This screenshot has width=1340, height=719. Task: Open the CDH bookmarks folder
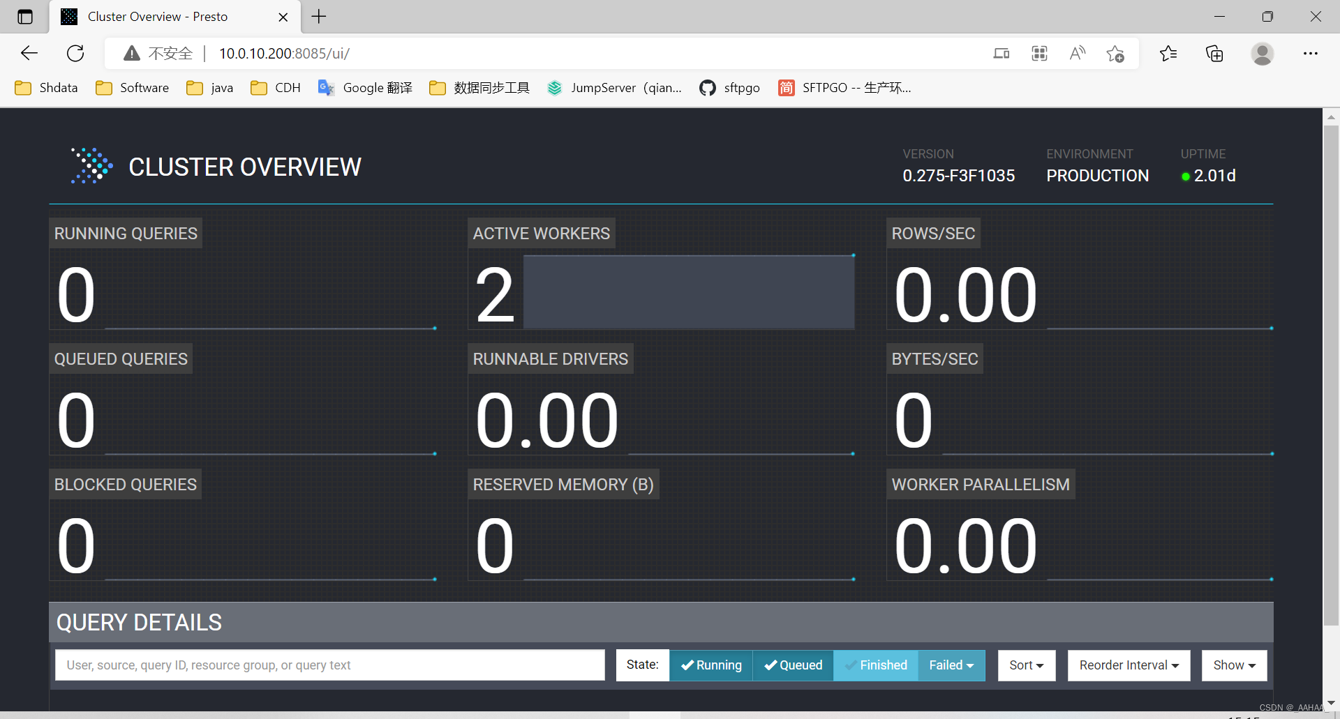[276, 88]
